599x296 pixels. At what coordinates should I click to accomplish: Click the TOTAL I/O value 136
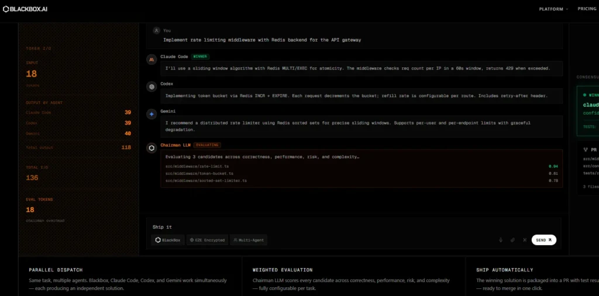point(32,178)
